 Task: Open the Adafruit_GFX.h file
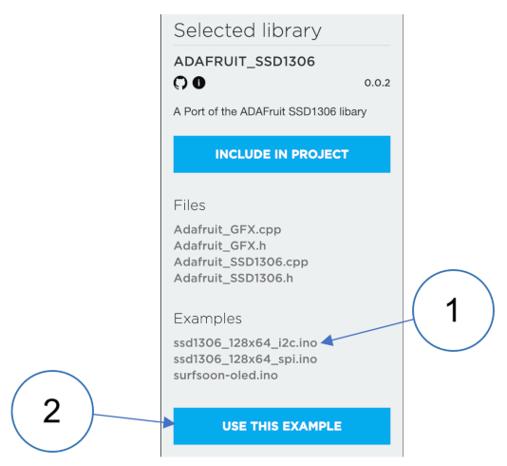click(x=220, y=245)
